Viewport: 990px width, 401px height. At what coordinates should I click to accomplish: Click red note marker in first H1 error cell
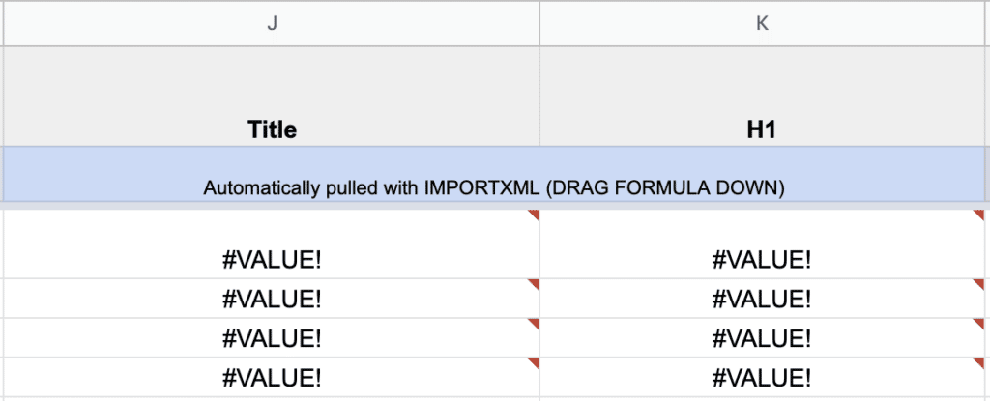pyautogui.click(x=978, y=215)
